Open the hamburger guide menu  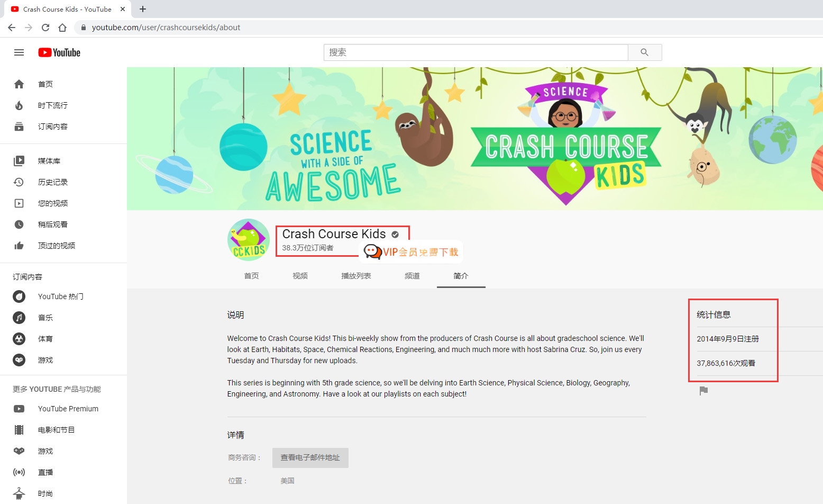(x=19, y=52)
